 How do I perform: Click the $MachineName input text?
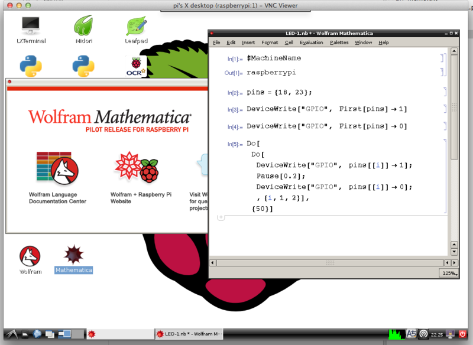click(274, 58)
